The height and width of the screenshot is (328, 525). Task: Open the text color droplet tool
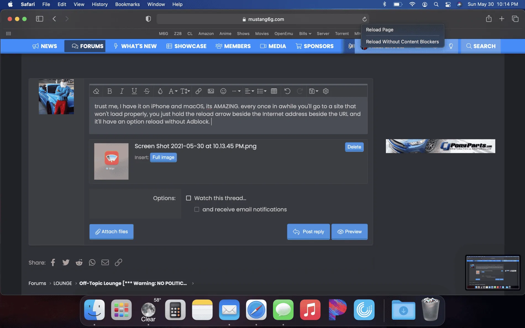pyautogui.click(x=160, y=91)
